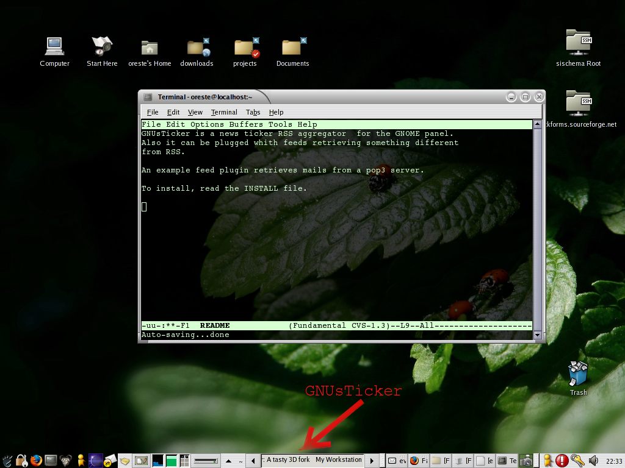Image resolution: width=625 pixels, height=468 pixels.
Task: Launch Firefox from the panel launcher
Action: click(x=36, y=460)
